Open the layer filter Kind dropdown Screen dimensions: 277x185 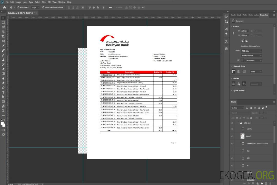click(238, 108)
